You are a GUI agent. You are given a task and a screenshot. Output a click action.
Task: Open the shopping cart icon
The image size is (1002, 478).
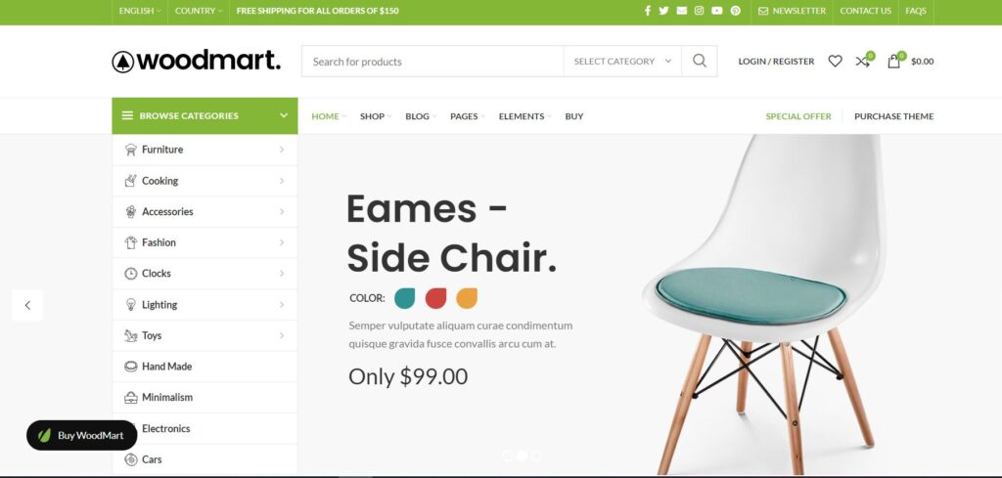pos(894,61)
